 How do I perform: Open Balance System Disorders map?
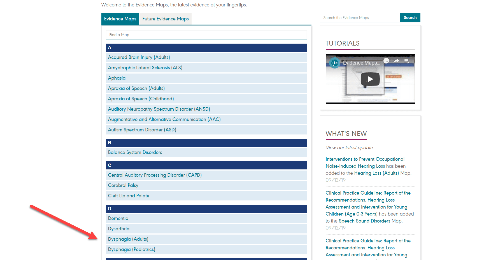coord(135,152)
